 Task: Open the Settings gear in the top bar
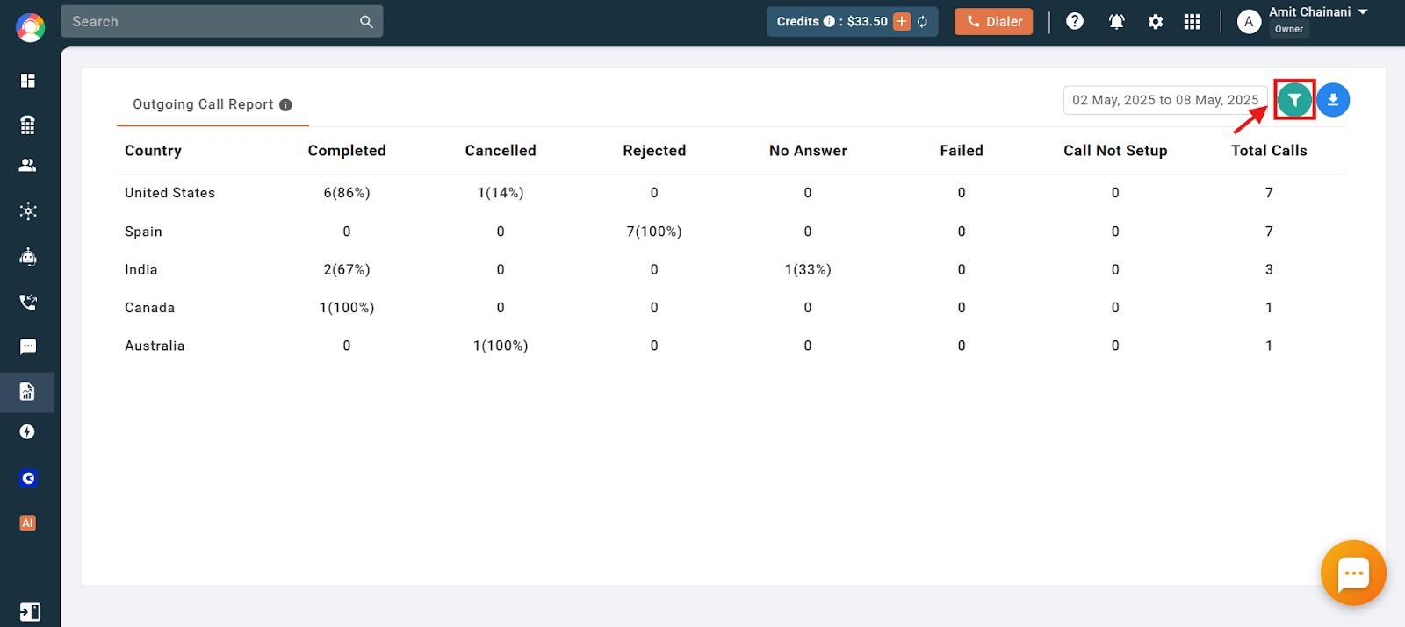pos(1156,22)
